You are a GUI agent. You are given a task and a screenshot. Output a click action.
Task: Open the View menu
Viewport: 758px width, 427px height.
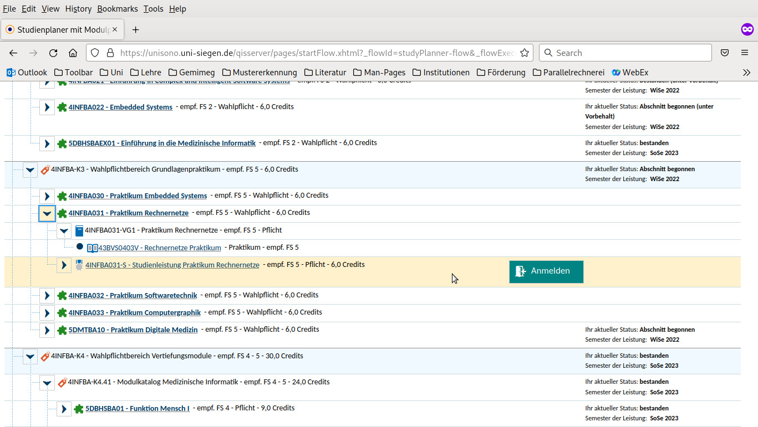coord(50,9)
